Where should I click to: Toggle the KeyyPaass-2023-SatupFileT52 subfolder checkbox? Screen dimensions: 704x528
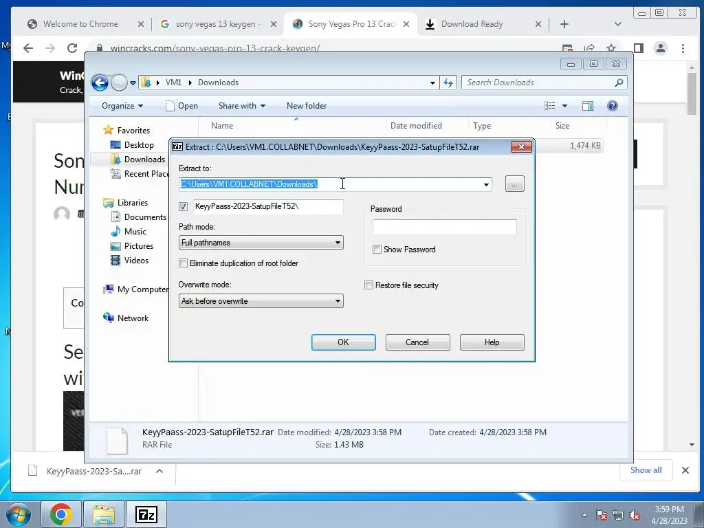pos(183,206)
